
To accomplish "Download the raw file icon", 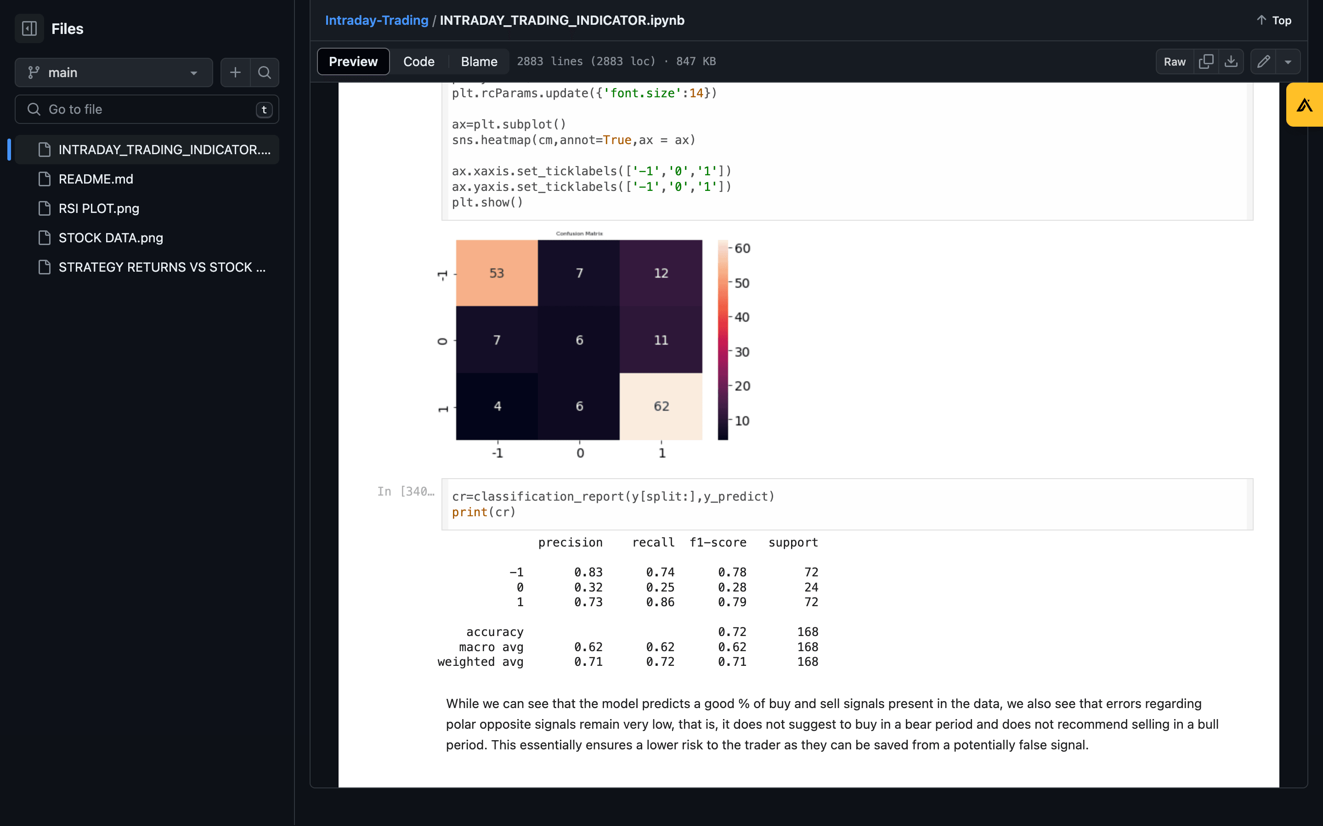I will click(1231, 61).
